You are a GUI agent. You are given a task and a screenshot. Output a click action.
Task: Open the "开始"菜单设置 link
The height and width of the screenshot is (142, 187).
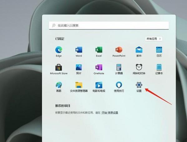pyautogui.click(x=110, y=113)
